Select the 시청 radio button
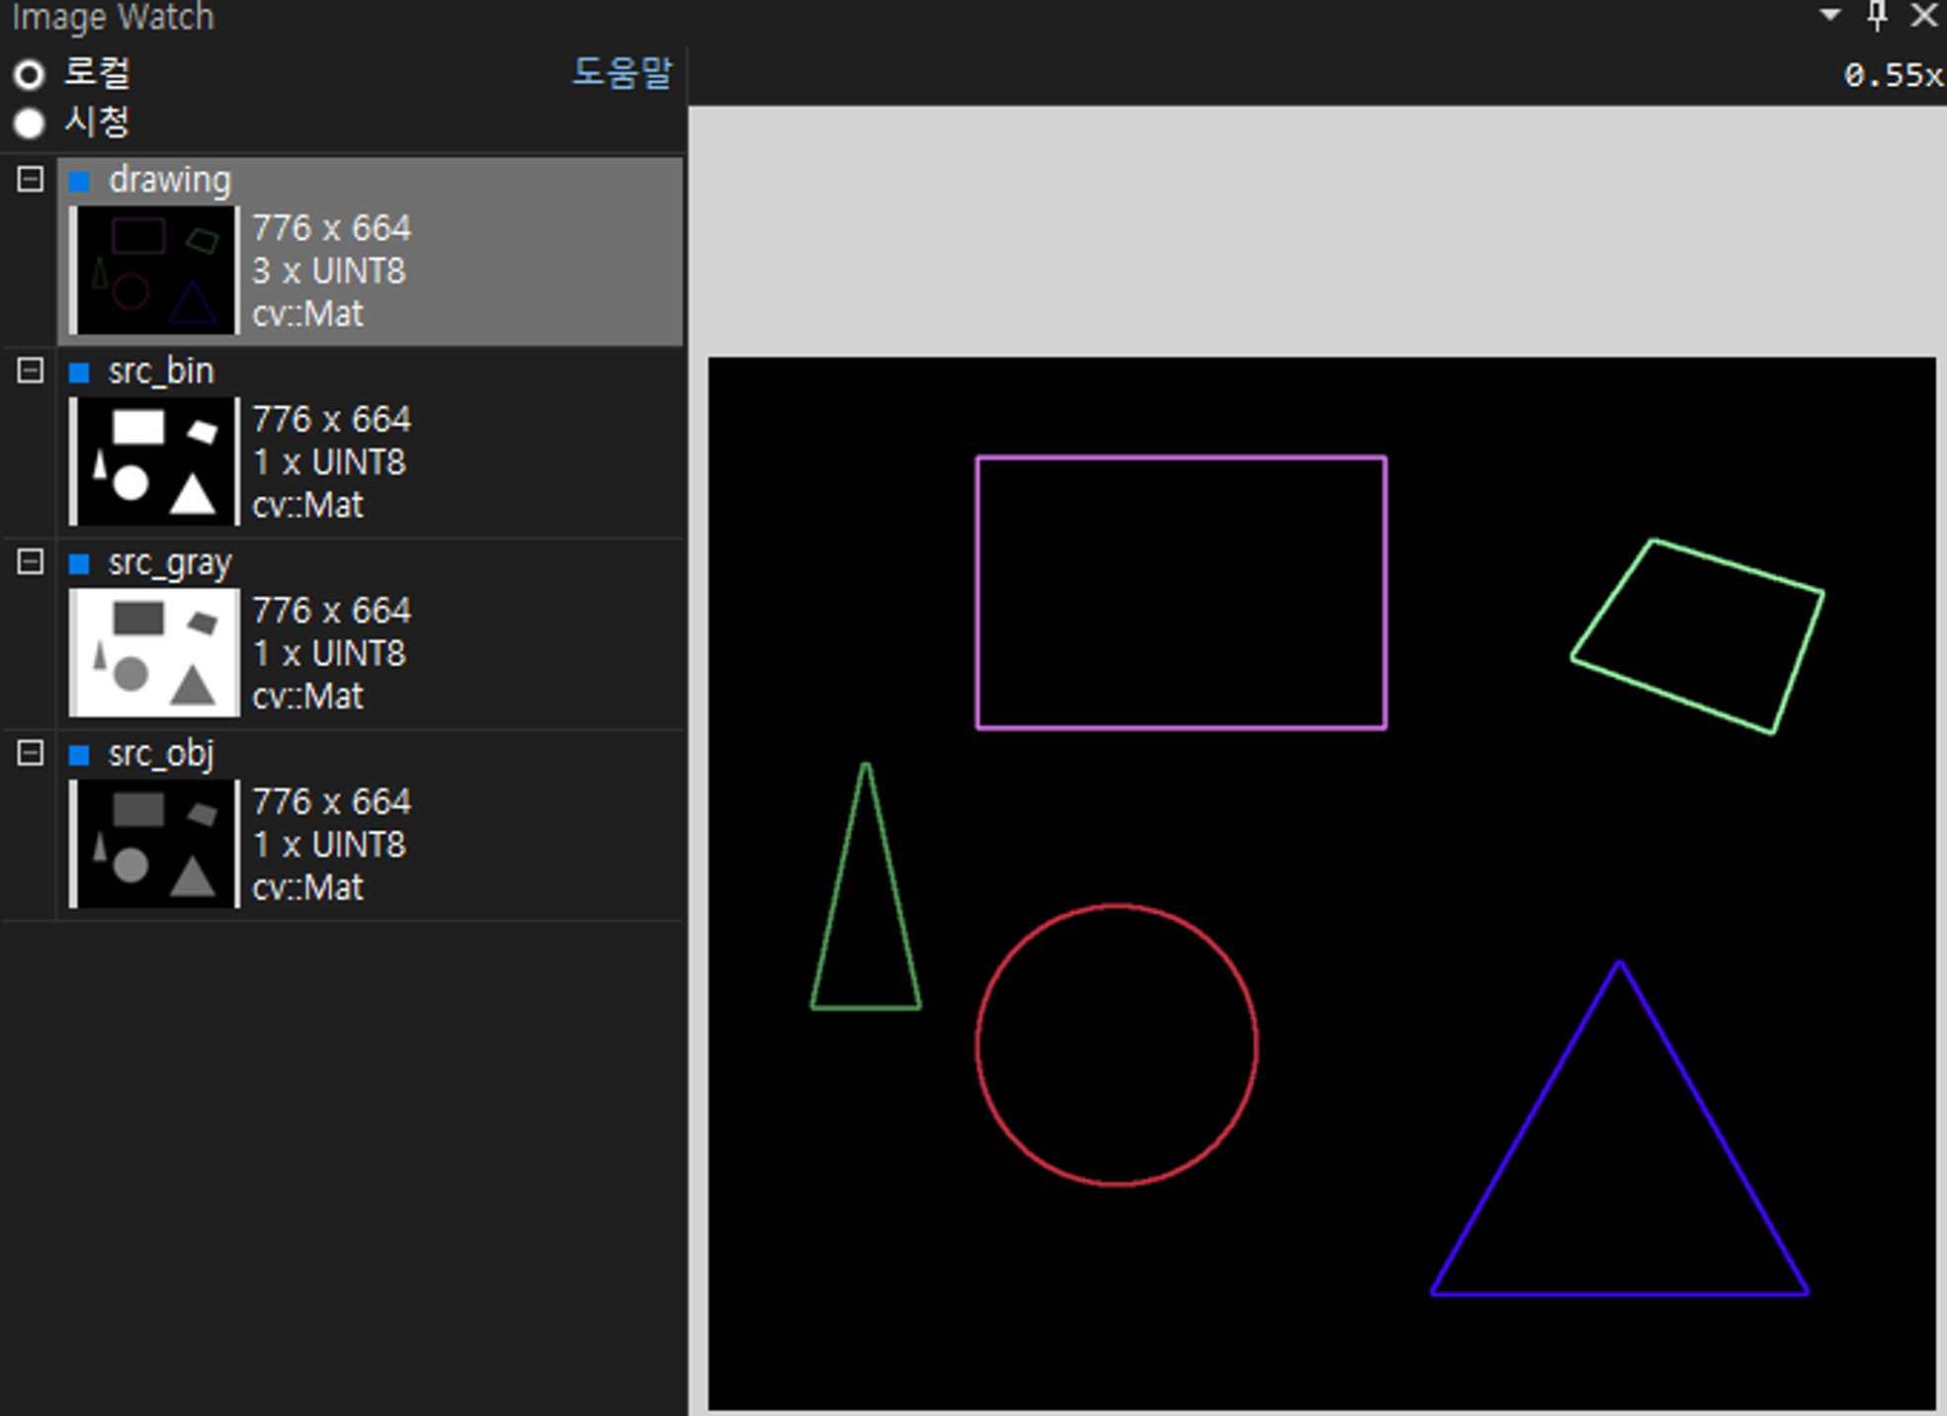1947x1416 pixels. pyautogui.click(x=29, y=124)
